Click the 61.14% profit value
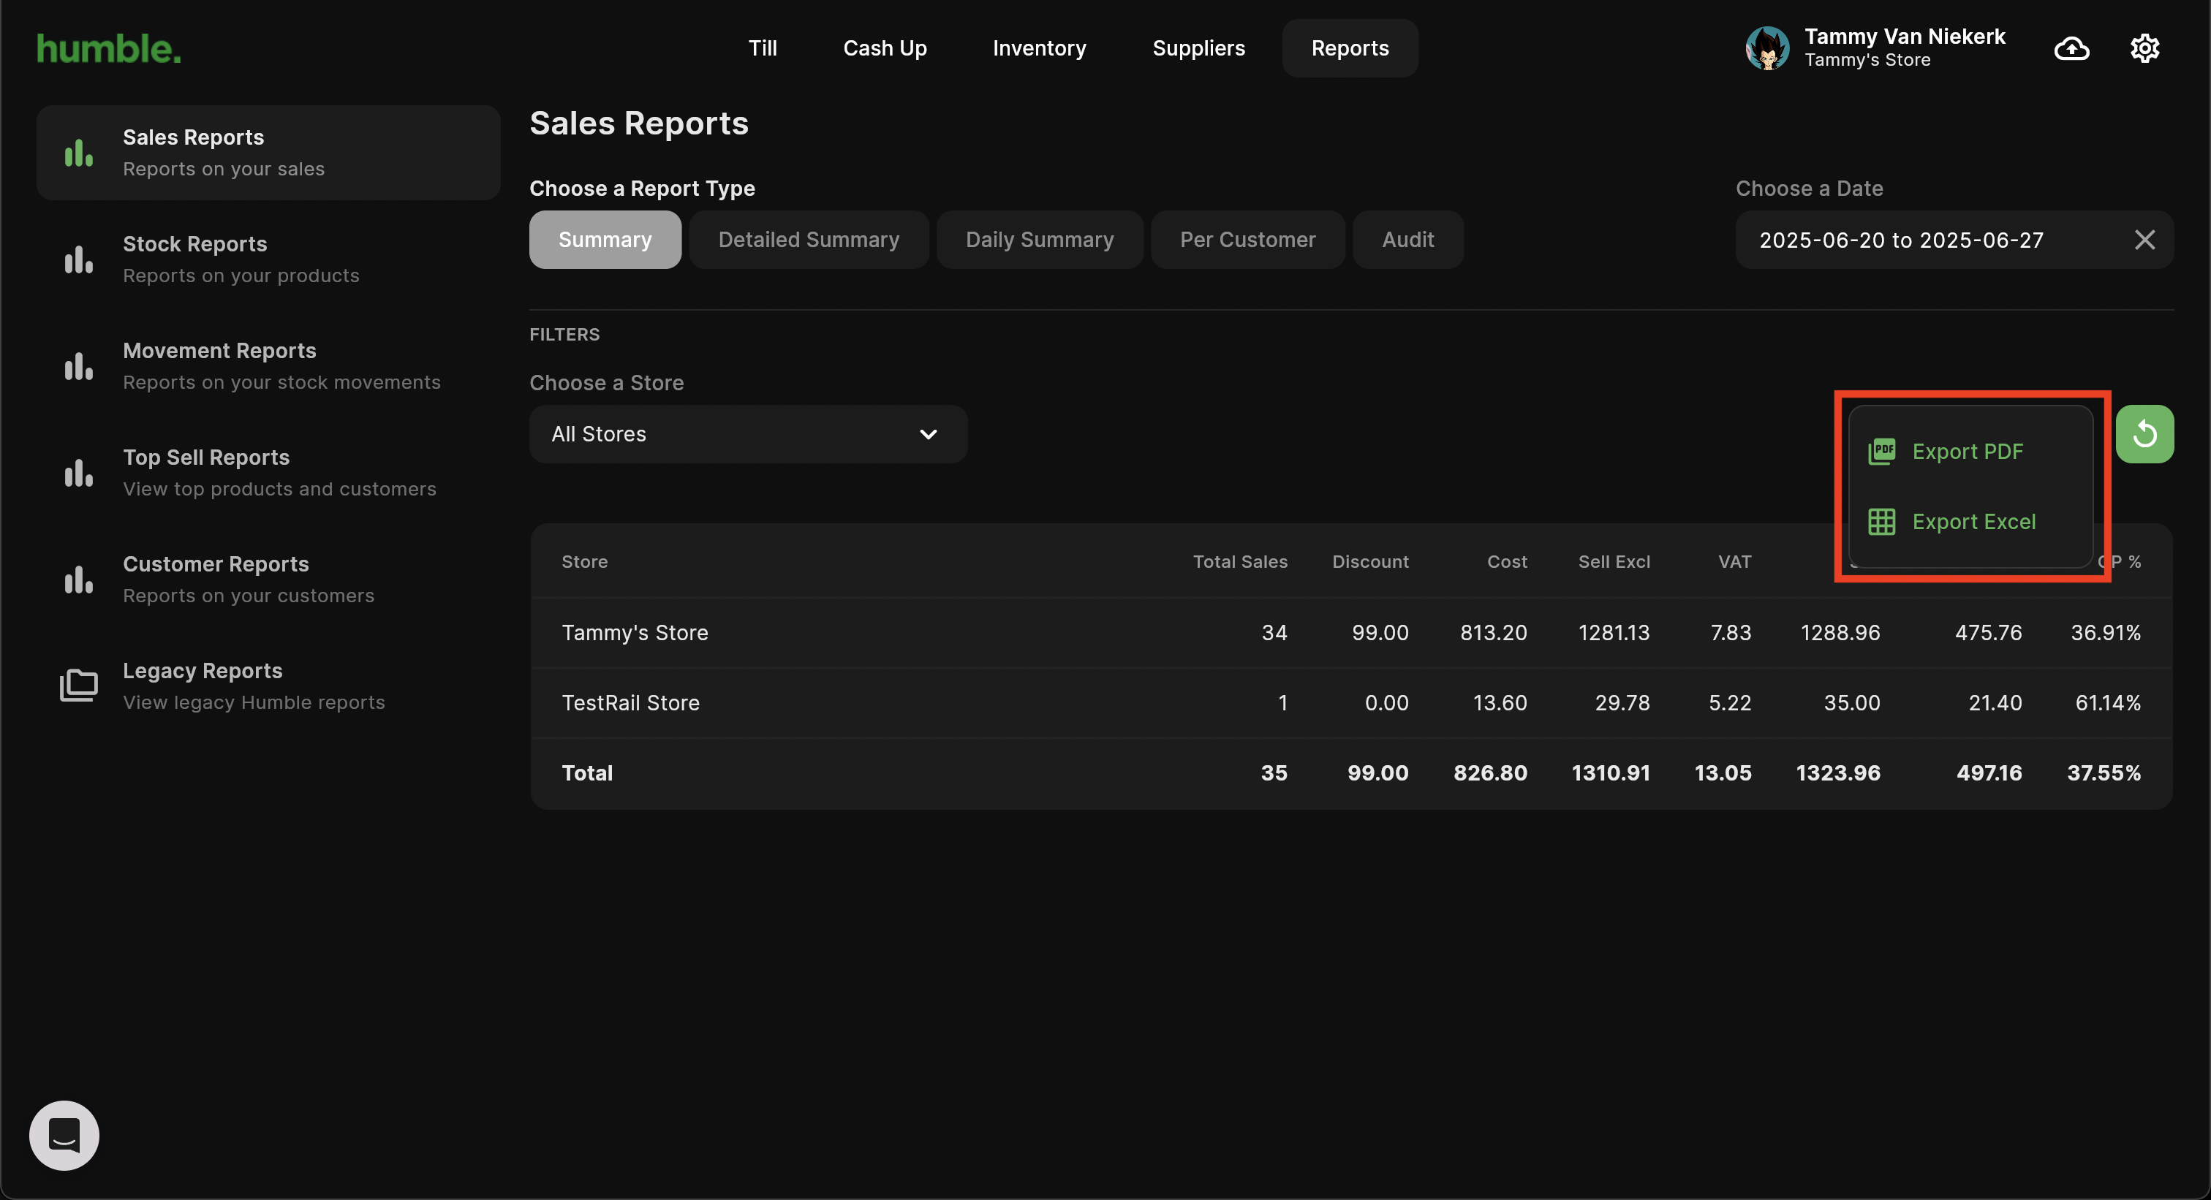The width and height of the screenshot is (2211, 1200). tap(2107, 703)
